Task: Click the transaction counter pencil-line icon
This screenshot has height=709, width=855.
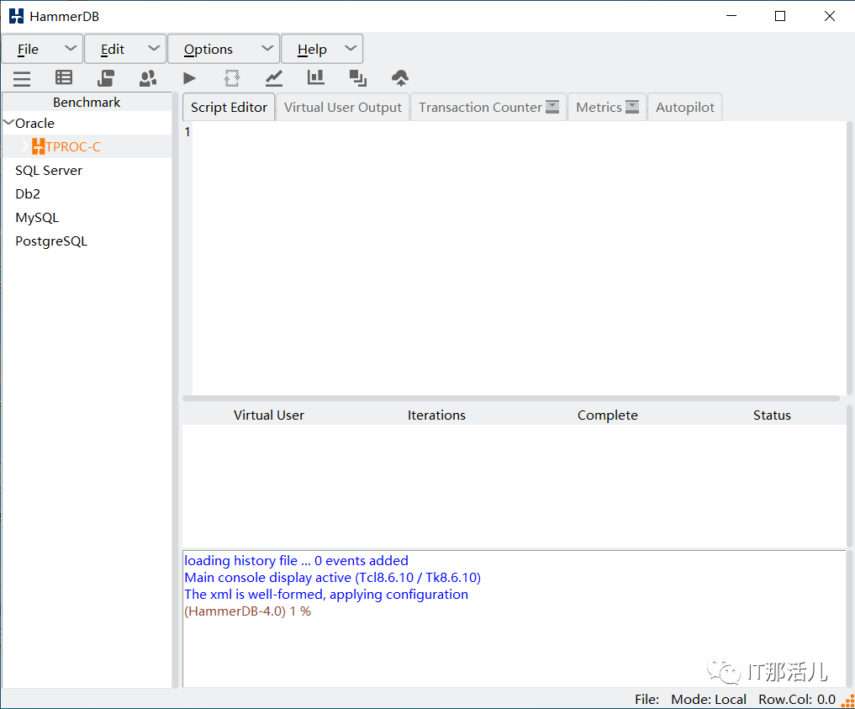Action: [x=274, y=78]
